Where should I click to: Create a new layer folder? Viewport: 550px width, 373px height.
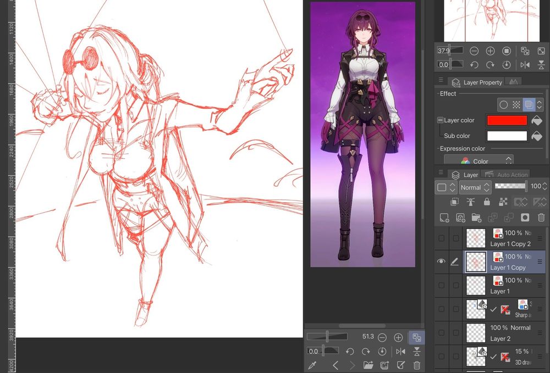click(476, 218)
